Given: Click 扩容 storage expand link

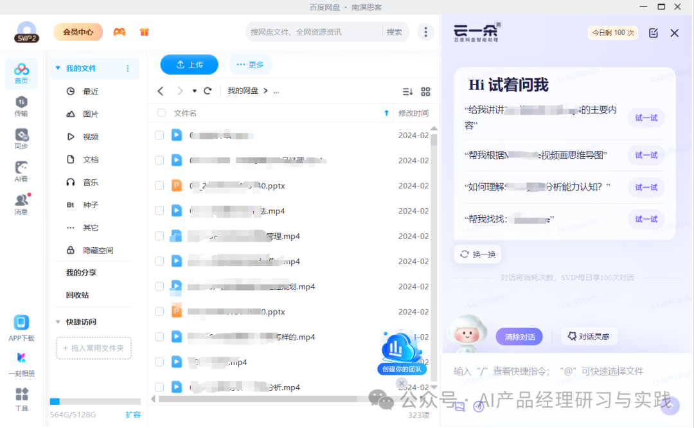Looking at the screenshot, I should [133, 415].
